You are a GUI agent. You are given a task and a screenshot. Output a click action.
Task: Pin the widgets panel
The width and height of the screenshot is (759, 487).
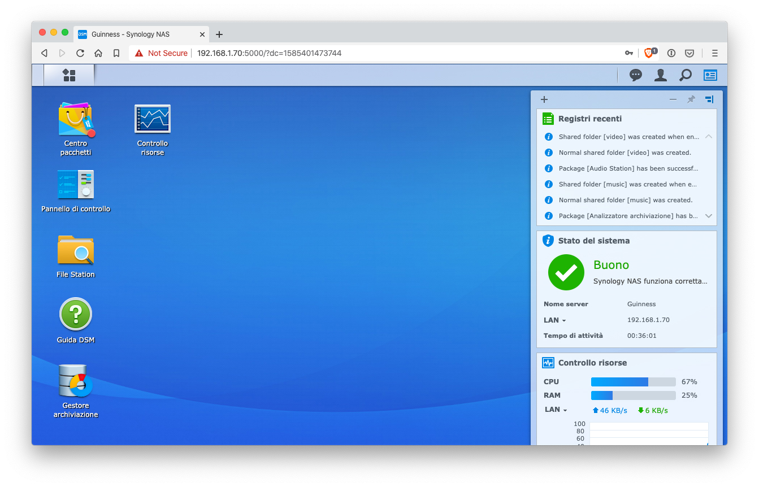point(691,99)
